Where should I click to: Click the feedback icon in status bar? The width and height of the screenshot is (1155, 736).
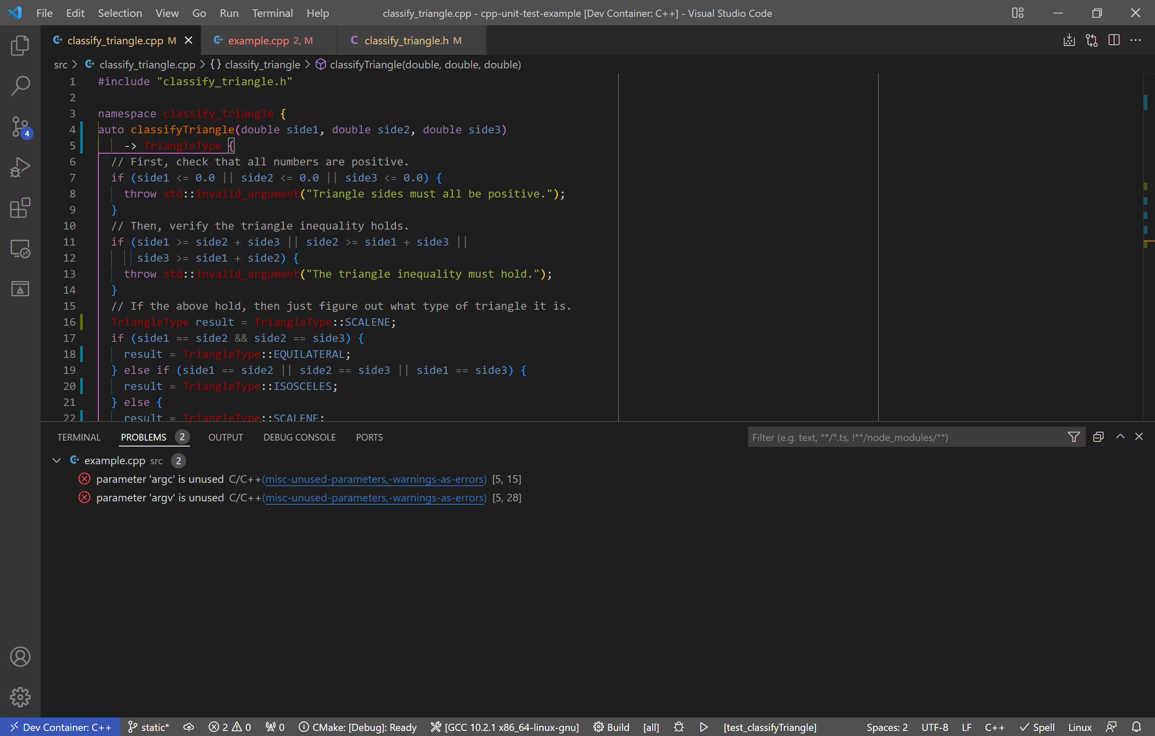coord(1112,727)
